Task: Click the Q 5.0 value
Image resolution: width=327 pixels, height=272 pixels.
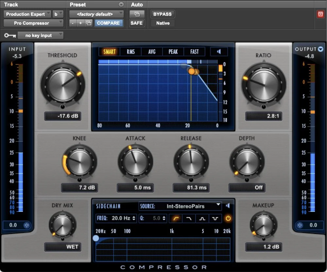Action: 156,218
